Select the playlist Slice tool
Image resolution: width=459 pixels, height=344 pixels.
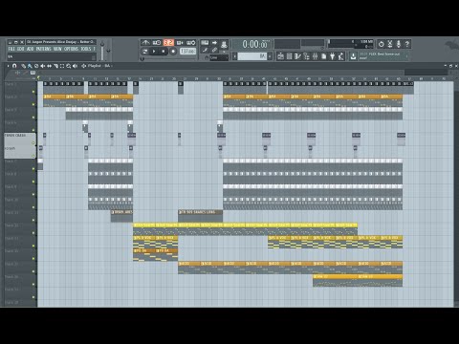55,66
